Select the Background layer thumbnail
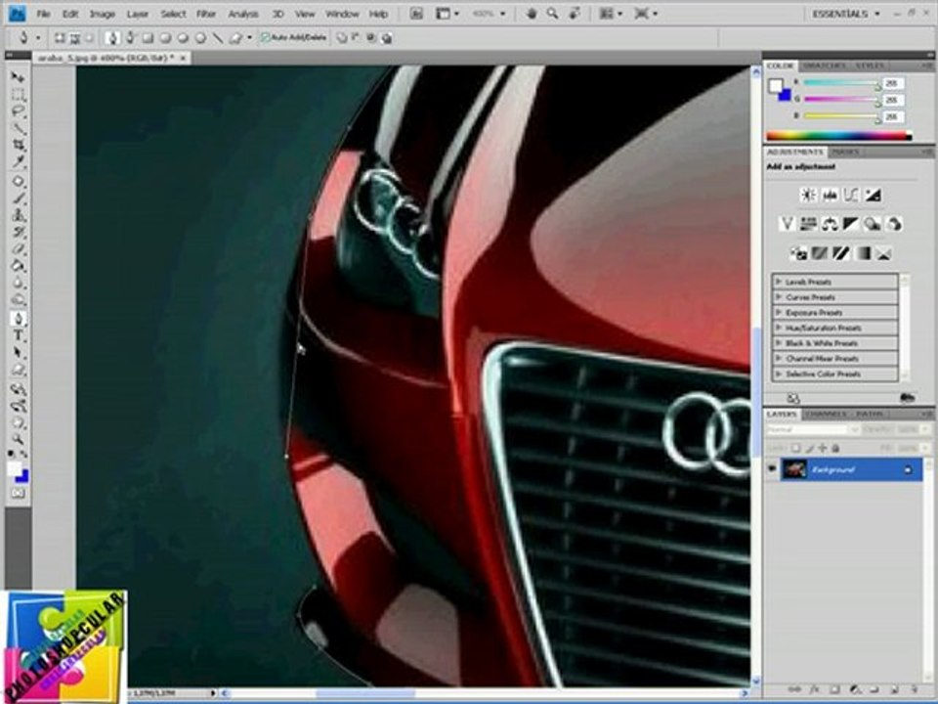Viewport: 938px width, 704px height. (794, 469)
